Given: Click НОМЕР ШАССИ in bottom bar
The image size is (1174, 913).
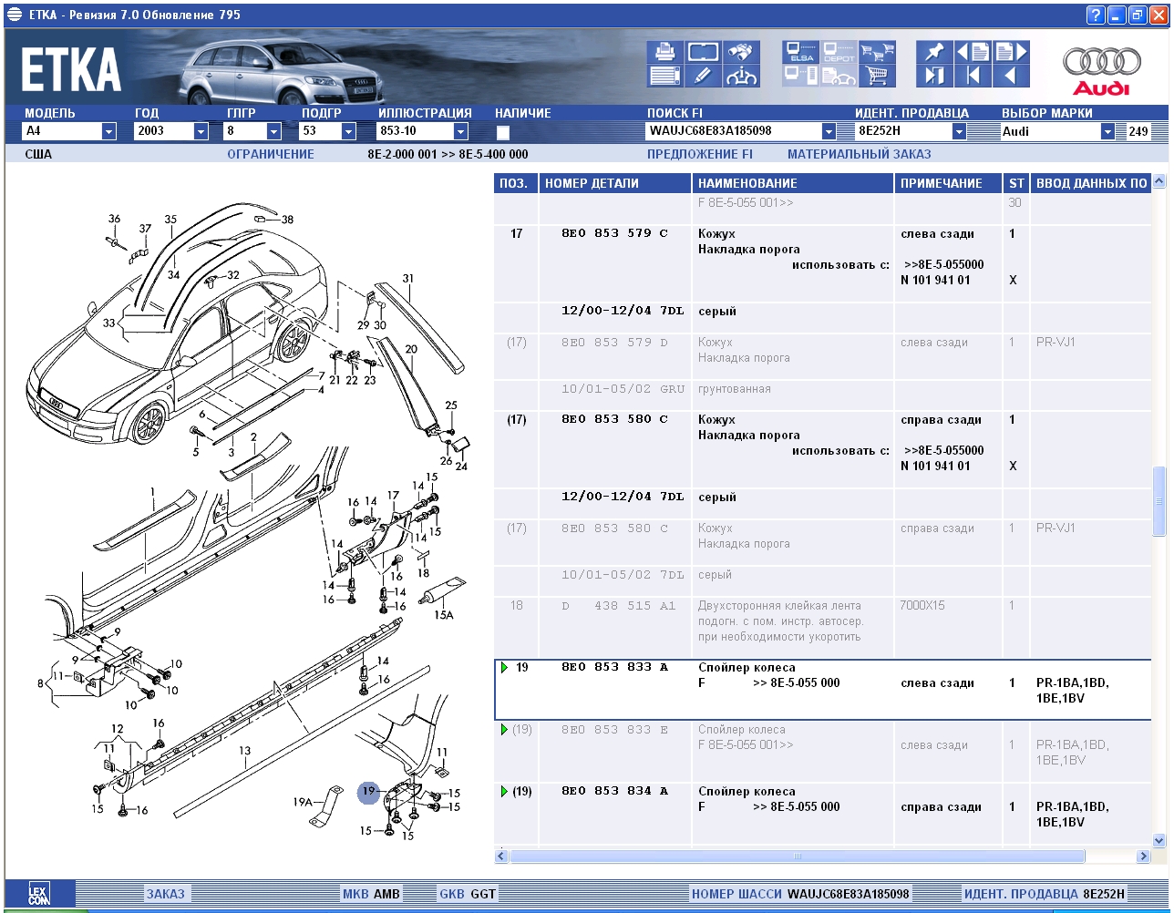Looking at the screenshot, I should pos(737,894).
